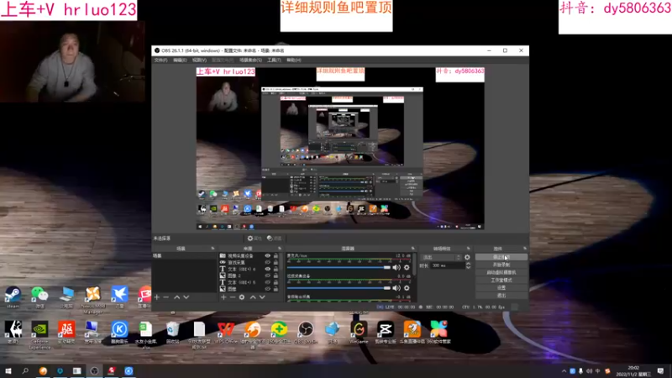
Task: Open the Nexus Mod Manager desktop icon
Action: 92,300
